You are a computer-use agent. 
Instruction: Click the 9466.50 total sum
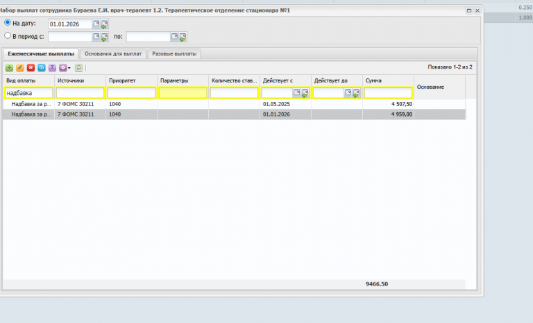click(377, 284)
